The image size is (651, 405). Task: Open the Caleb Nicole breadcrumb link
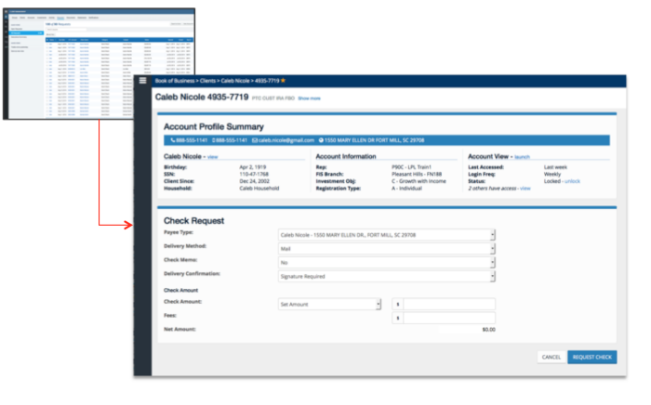tap(235, 81)
